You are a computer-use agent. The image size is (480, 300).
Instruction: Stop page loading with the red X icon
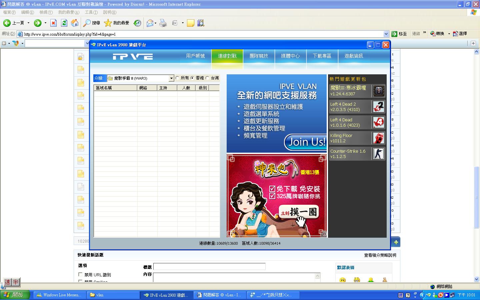(x=53, y=23)
